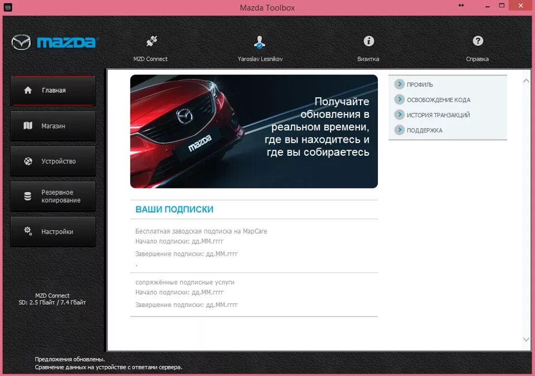Viewport: 535px width, 376px height.
Task: Click 'сопряжённые подписные услуги' text
Action: (185, 283)
